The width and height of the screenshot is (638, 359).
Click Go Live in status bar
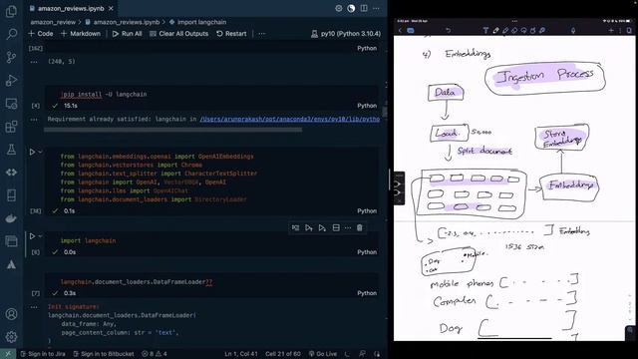click(323, 354)
